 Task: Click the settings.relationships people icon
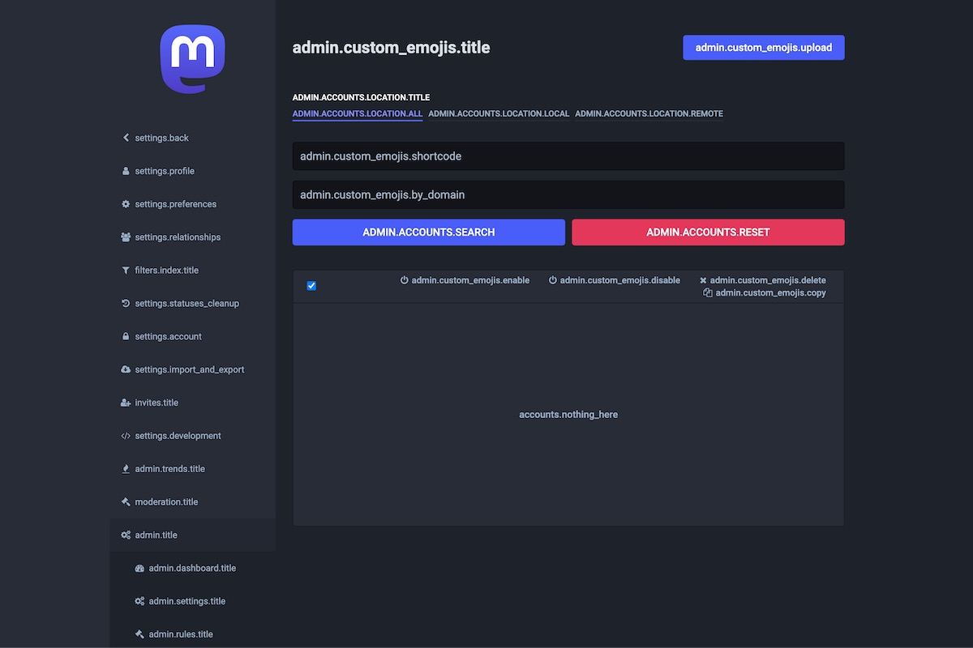click(x=126, y=237)
